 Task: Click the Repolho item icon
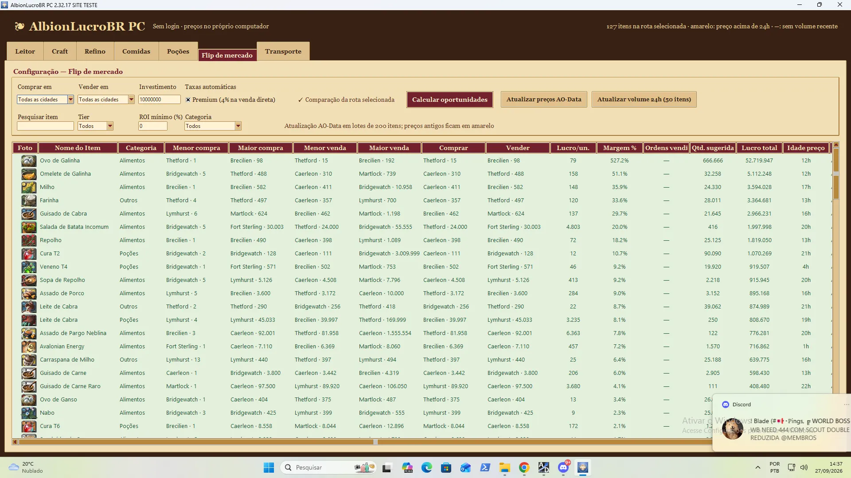pyautogui.click(x=29, y=240)
